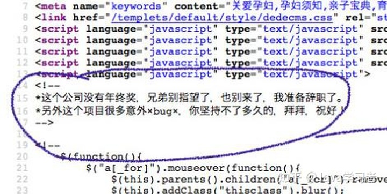387x194 pixels.
Task: Click the comment line beginning *另外这个项目很多意外
Action: 190,111
